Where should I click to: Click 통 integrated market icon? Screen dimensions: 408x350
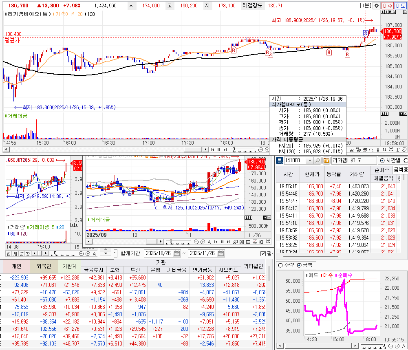[x=280, y=161]
